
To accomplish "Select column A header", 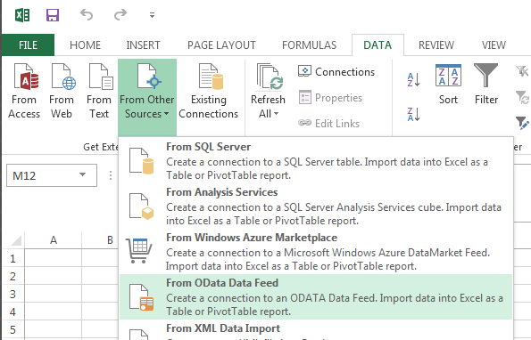I will 54,240.
